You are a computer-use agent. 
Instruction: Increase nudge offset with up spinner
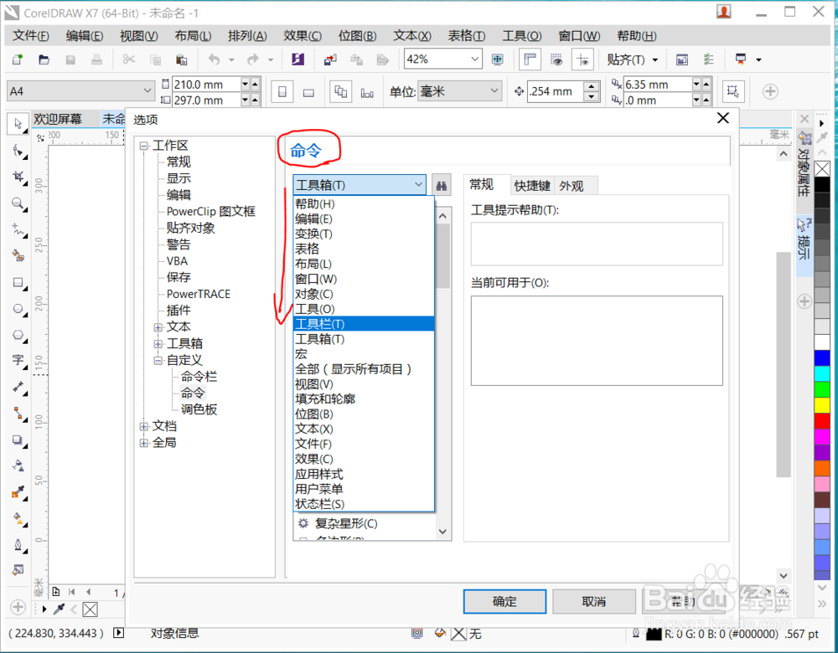coord(591,86)
